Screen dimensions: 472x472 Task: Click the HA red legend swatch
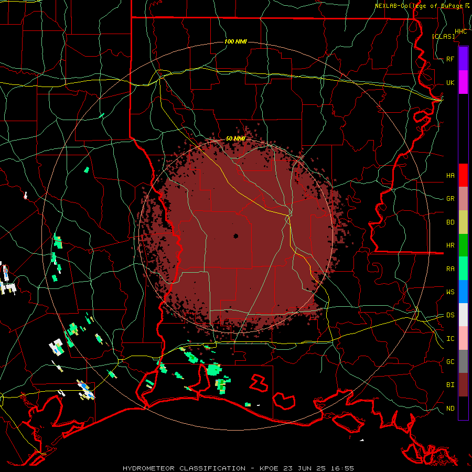[x=463, y=175]
